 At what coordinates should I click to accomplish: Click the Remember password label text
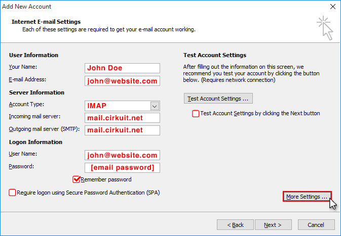point(106,179)
